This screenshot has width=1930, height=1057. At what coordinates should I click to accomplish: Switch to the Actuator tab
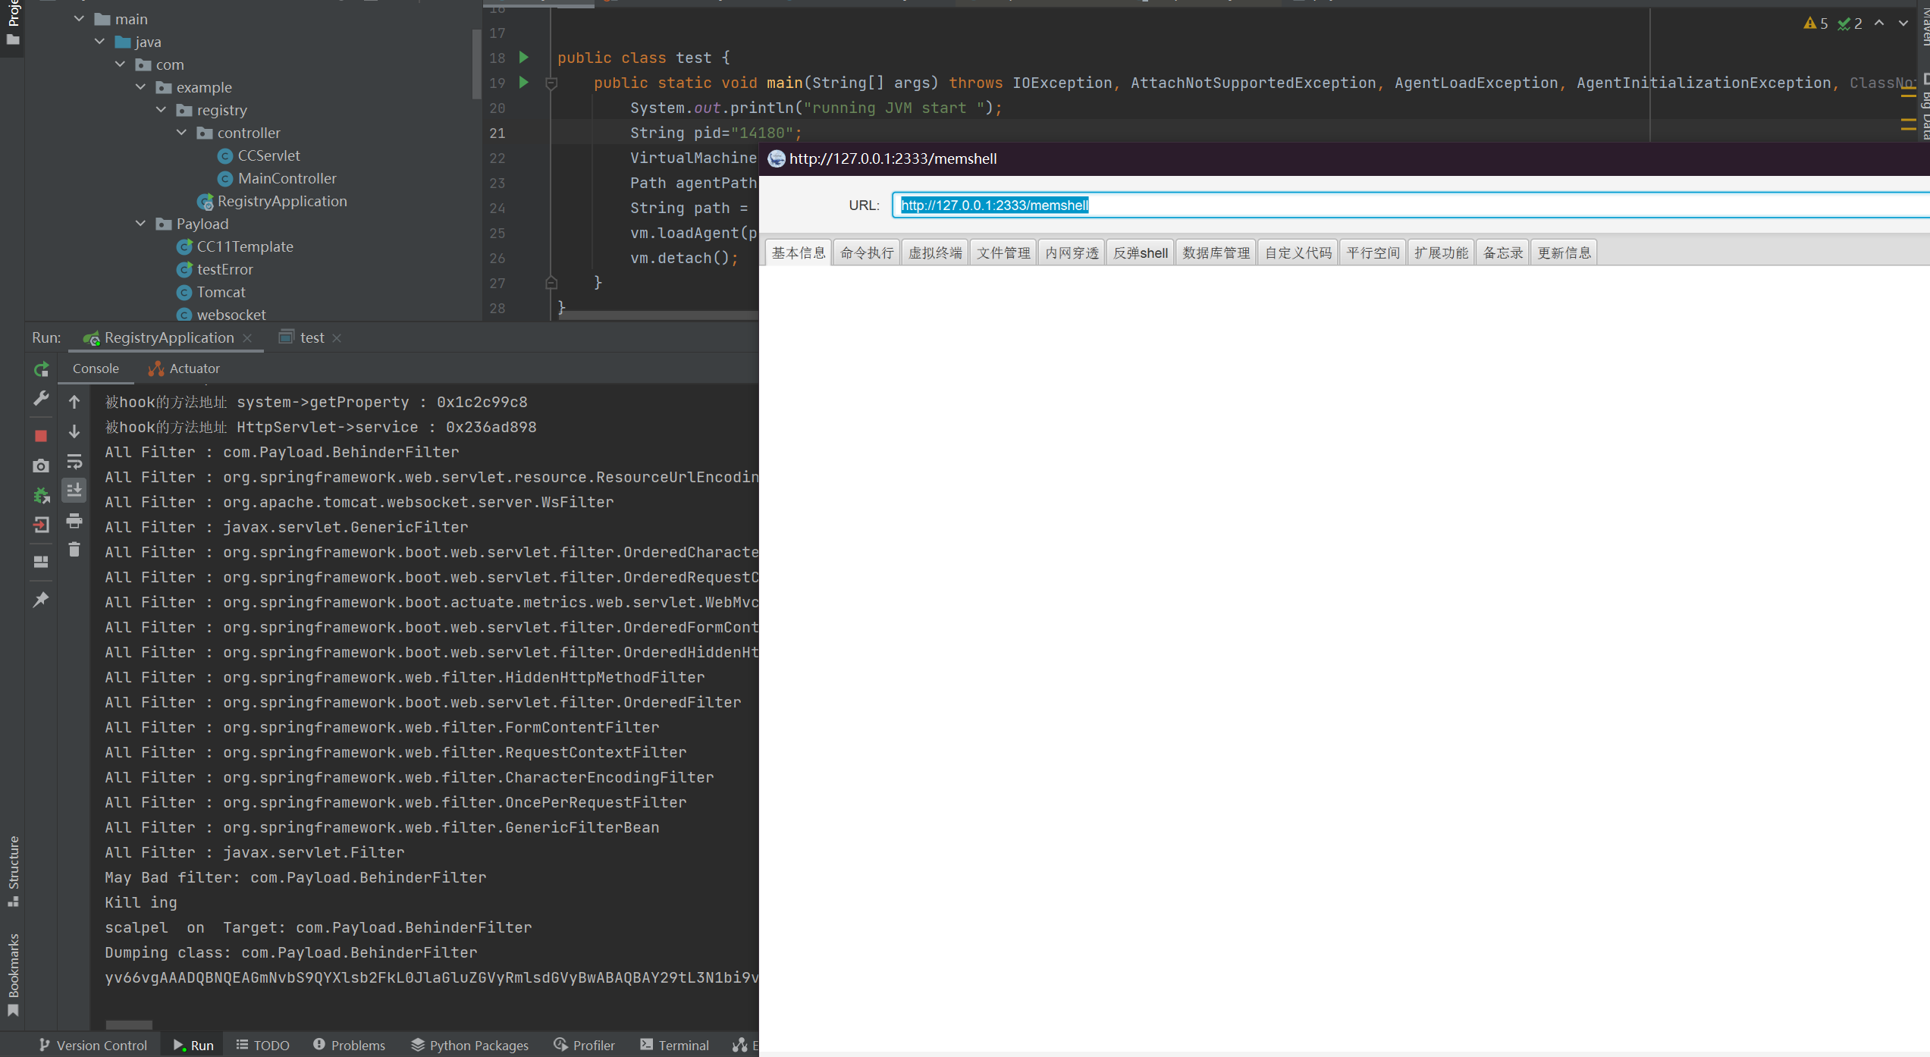[184, 369]
